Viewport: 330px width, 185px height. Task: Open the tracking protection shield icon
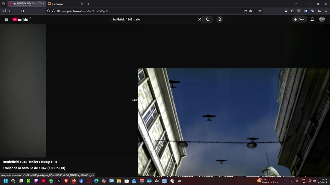click(x=48, y=11)
